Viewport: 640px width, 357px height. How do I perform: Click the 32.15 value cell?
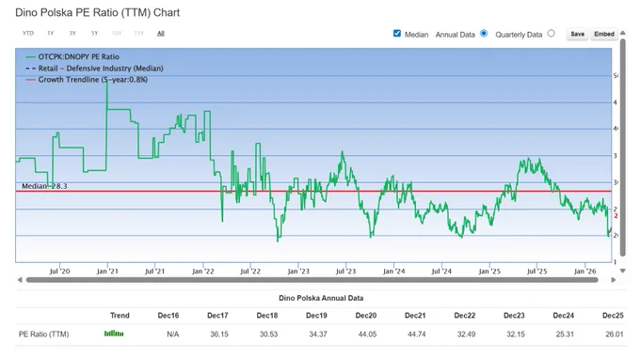pos(516,334)
